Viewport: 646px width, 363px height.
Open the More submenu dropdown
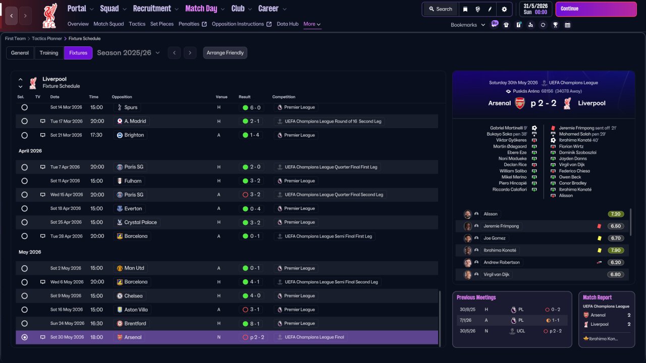point(312,24)
